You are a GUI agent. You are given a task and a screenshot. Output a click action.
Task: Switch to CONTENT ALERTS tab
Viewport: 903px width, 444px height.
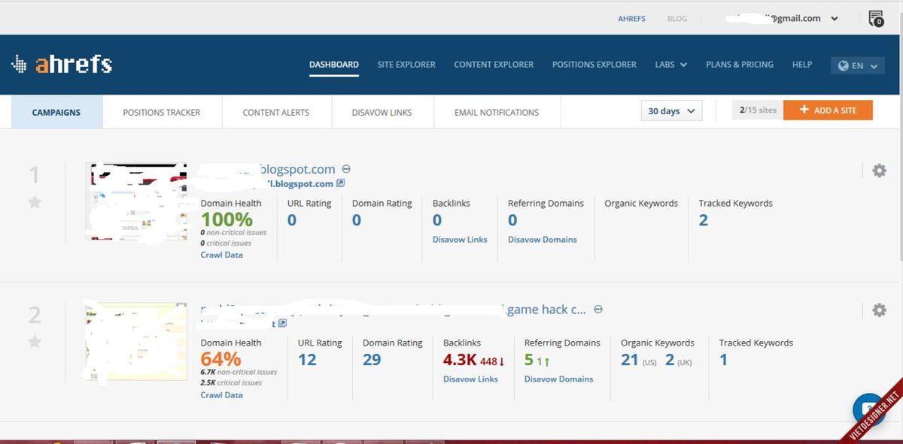pos(276,112)
